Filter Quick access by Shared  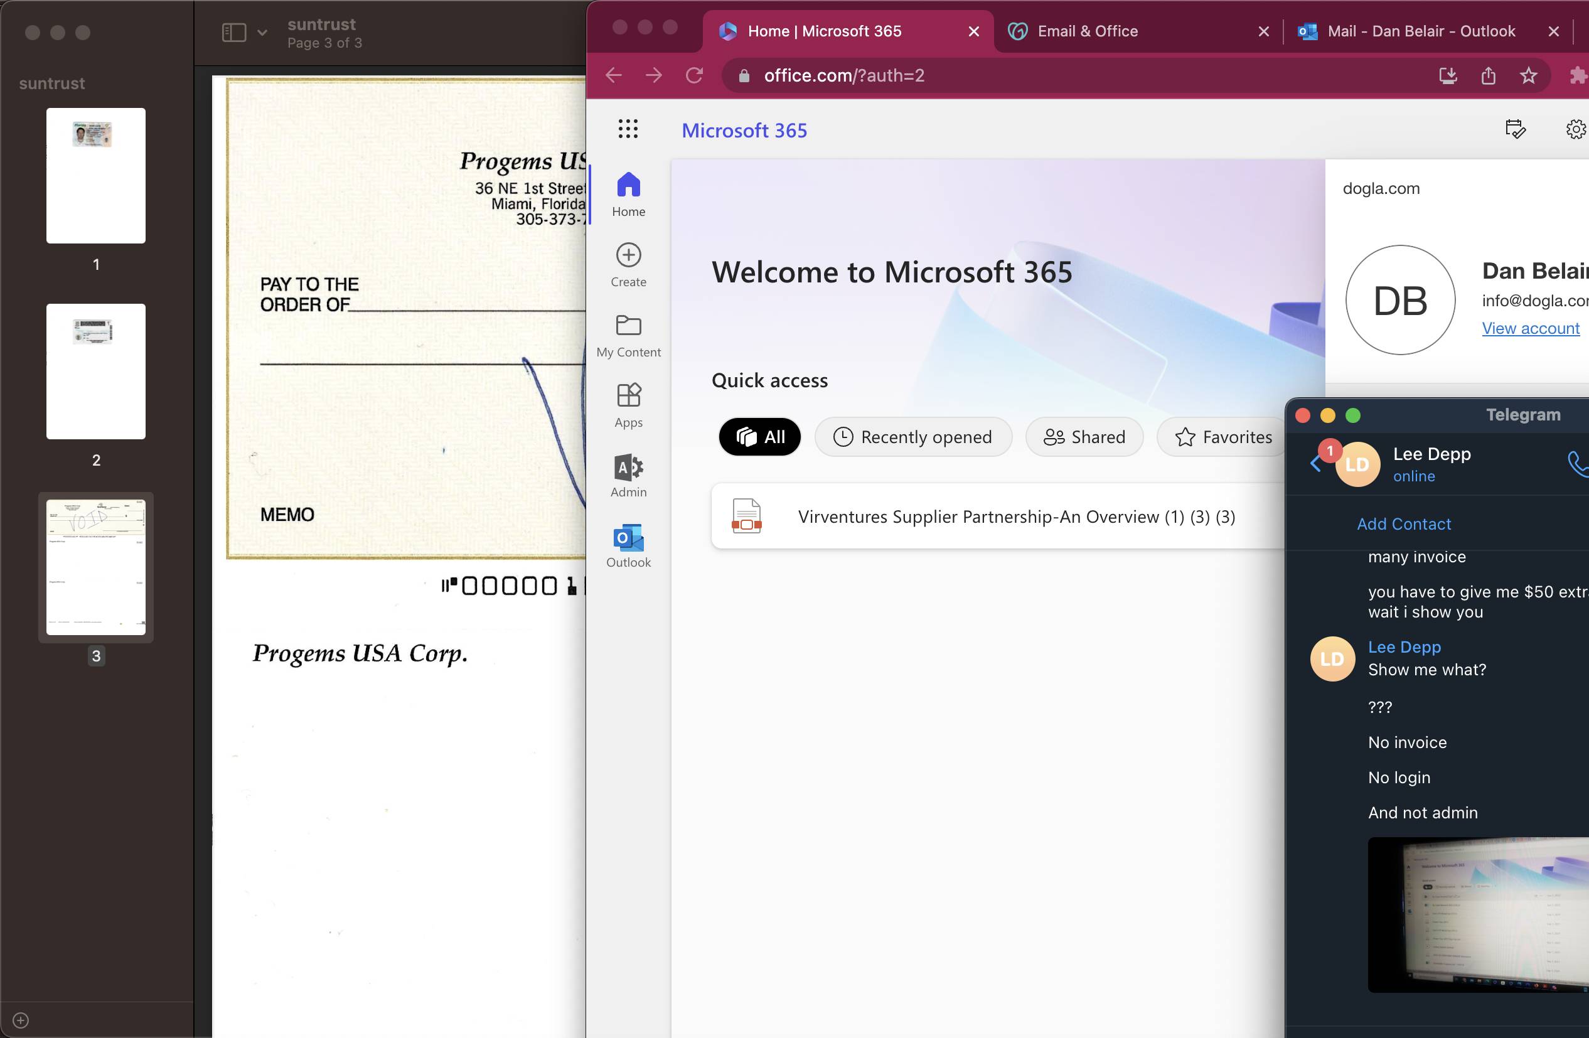1084,437
